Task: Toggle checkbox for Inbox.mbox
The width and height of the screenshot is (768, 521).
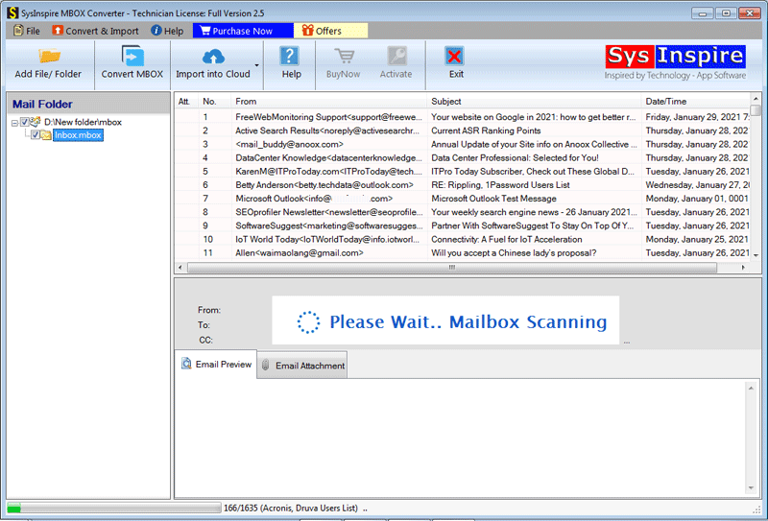Action: (36, 134)
